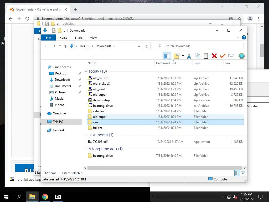Open address bar history dropdown
Screen dimensions: 269x202
pos(139,46)
